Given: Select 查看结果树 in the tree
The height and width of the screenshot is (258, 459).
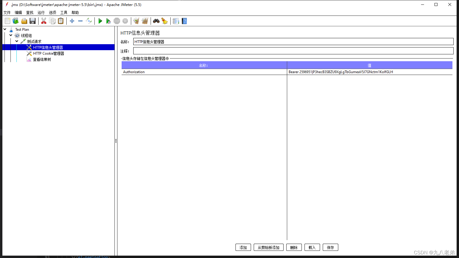Looking at the screenshot, I should [42, 59].
